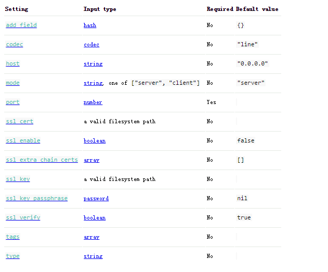Open the ssl_key_passphrase setting link
This screenshot has width=328, height=272.
point(36,199)
